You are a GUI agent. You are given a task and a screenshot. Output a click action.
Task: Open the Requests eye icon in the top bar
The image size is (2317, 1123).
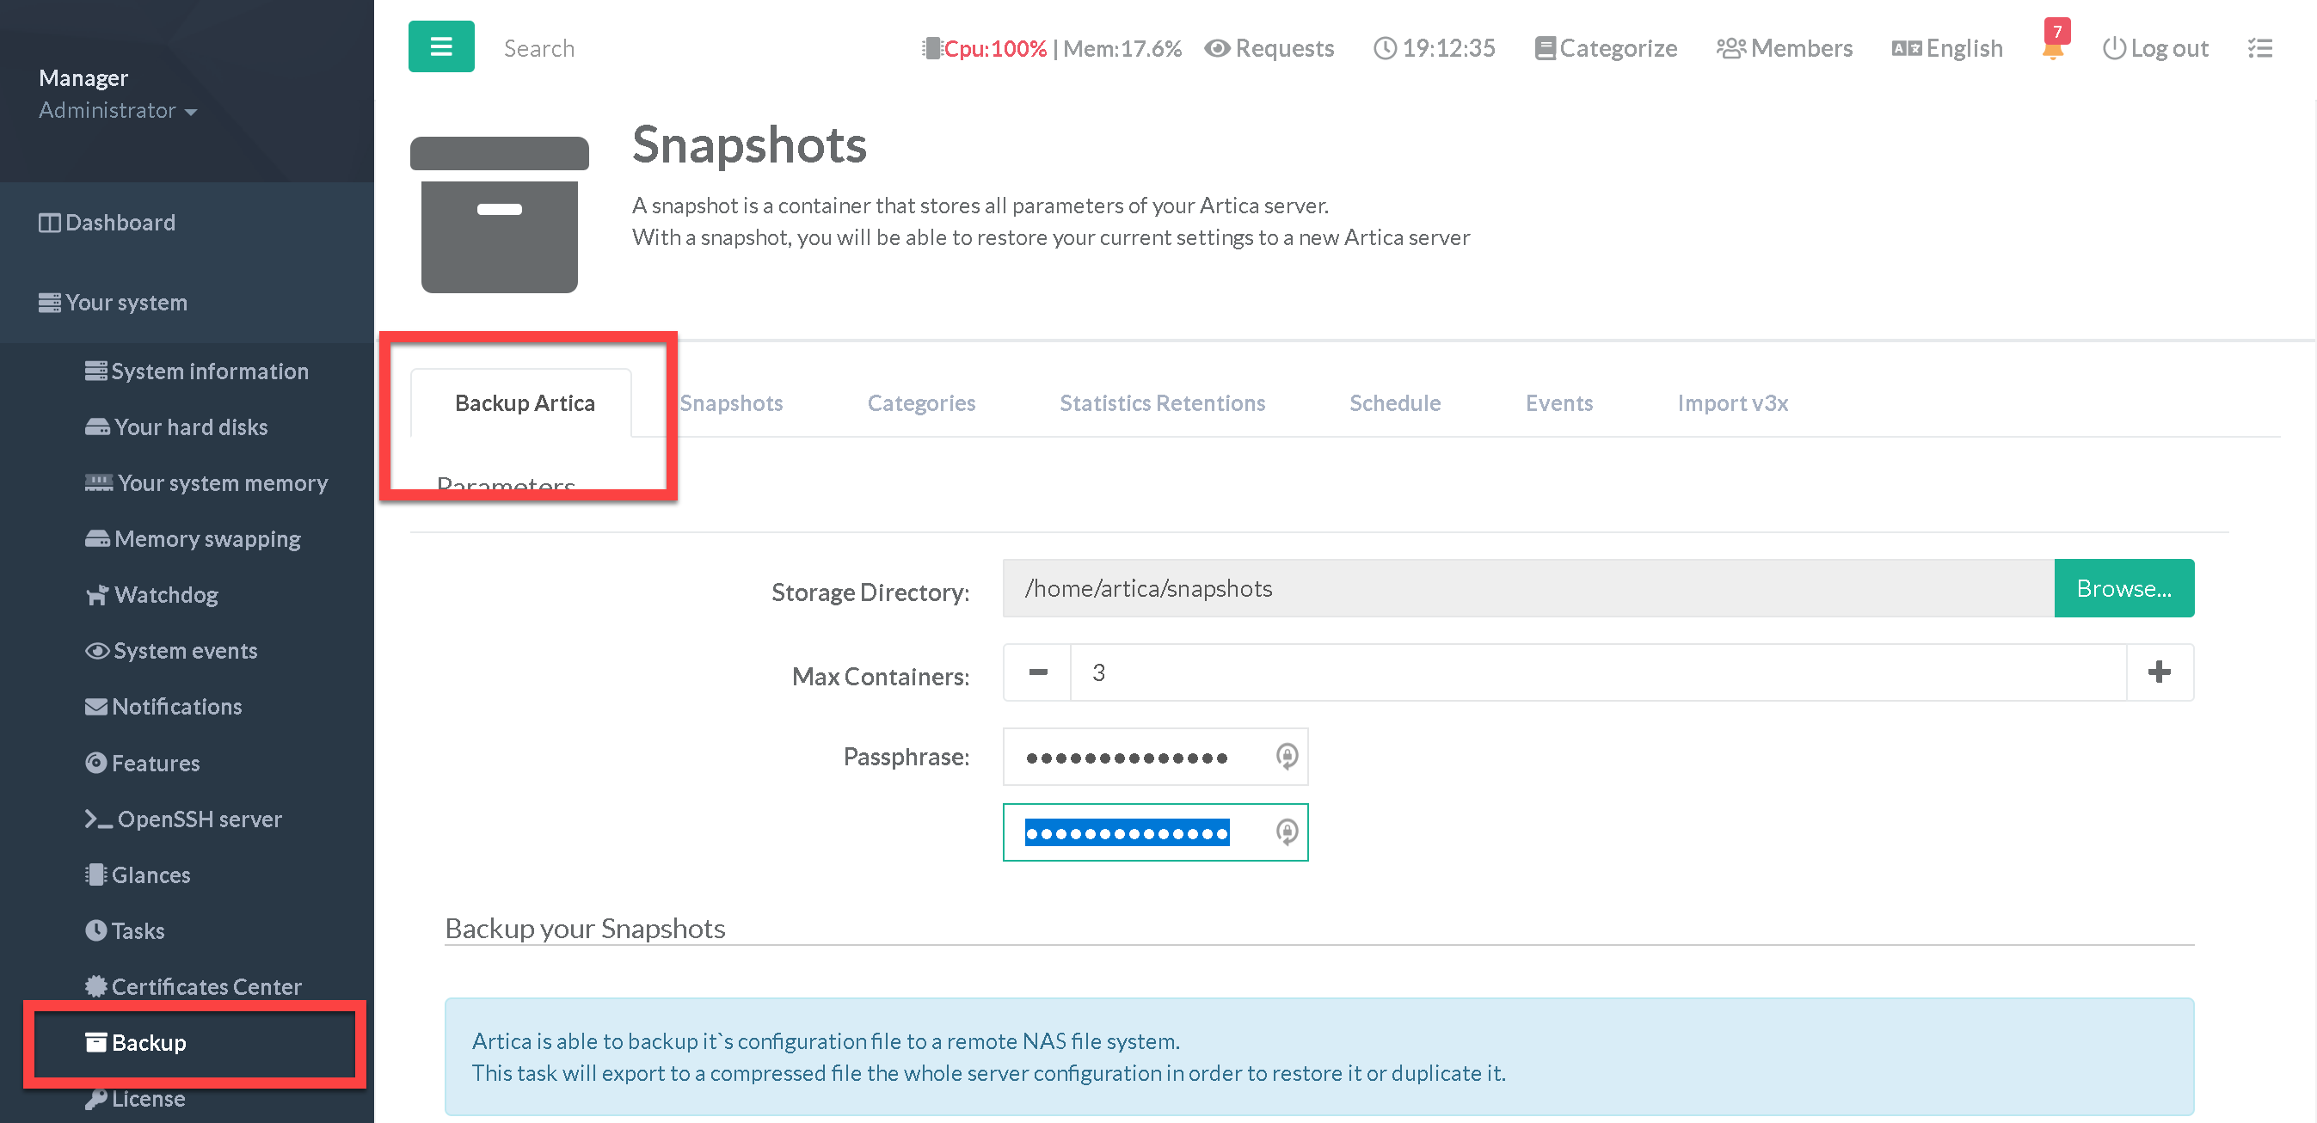click(1216, 48)
